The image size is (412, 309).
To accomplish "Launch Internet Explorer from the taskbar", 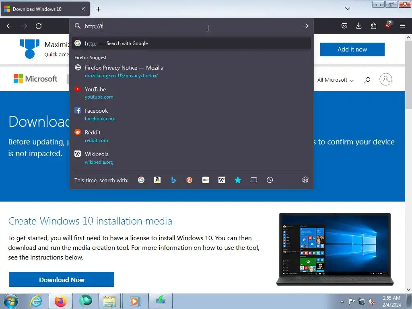I will click(x=36, y=301).
